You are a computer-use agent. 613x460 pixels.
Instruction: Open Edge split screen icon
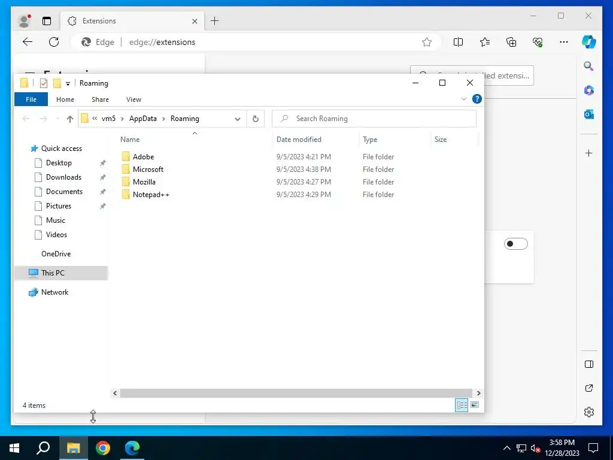point(458,42)
